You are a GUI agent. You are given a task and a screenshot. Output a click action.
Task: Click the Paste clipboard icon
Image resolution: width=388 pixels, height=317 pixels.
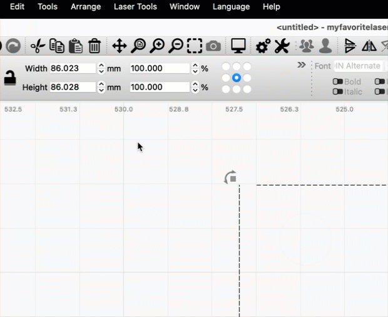point(76,46)
